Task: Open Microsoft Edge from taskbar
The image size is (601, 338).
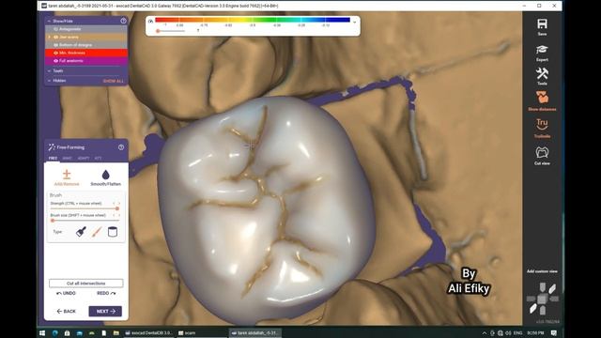Action: tap(54, 333)
